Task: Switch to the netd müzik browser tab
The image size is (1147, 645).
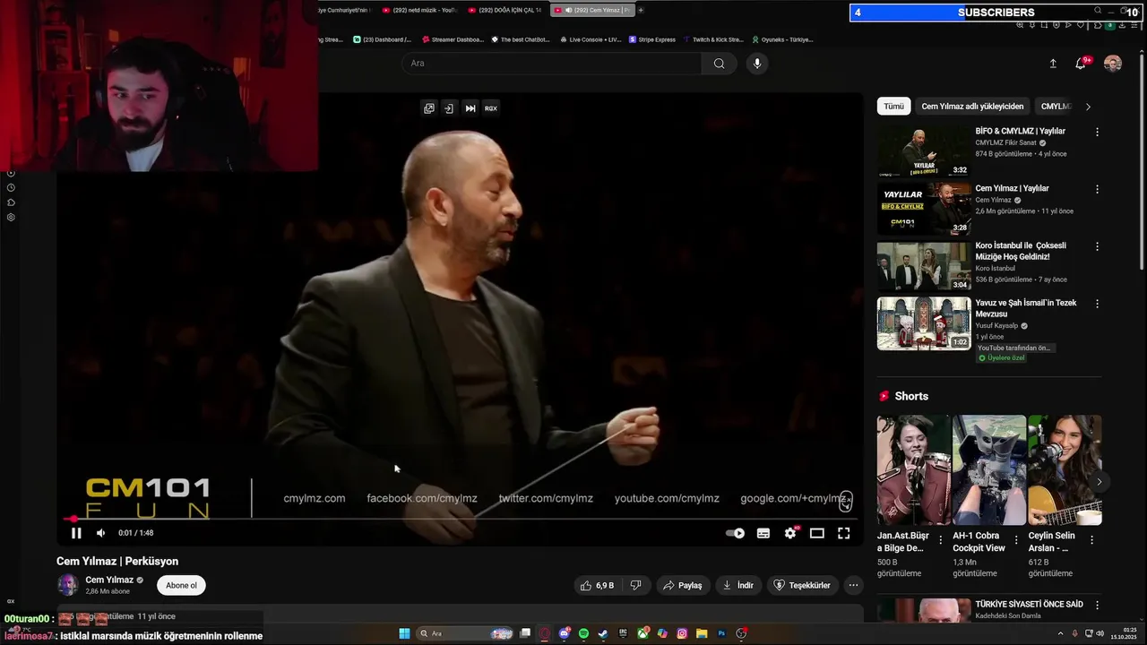Action: (x=418, y=10)
